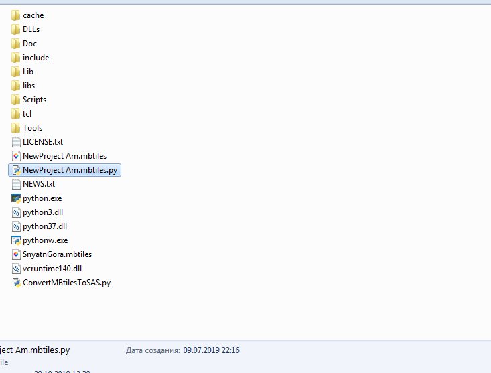The image size is (491, 373).
Task: Click the vcruntime140.dll file icon
Action: 16,269
